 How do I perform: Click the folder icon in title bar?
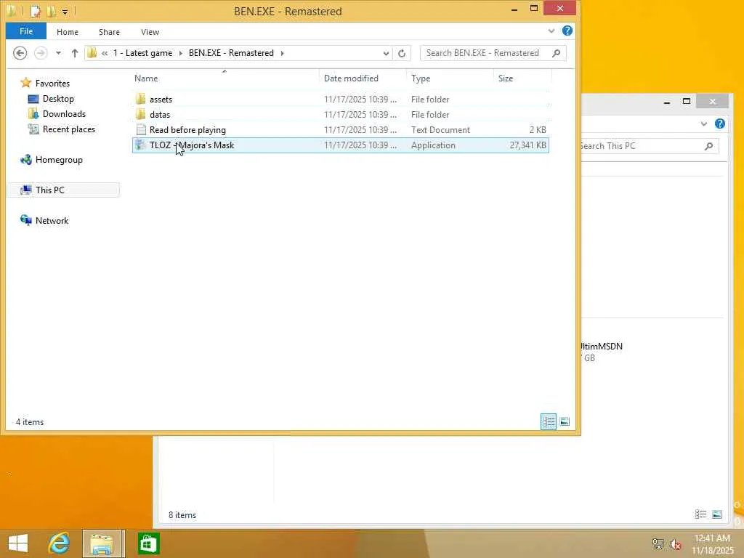coord(12,10)
